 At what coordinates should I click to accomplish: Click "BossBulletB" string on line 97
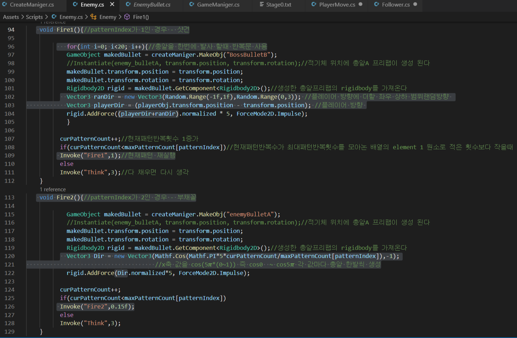(x=248, y=55)
